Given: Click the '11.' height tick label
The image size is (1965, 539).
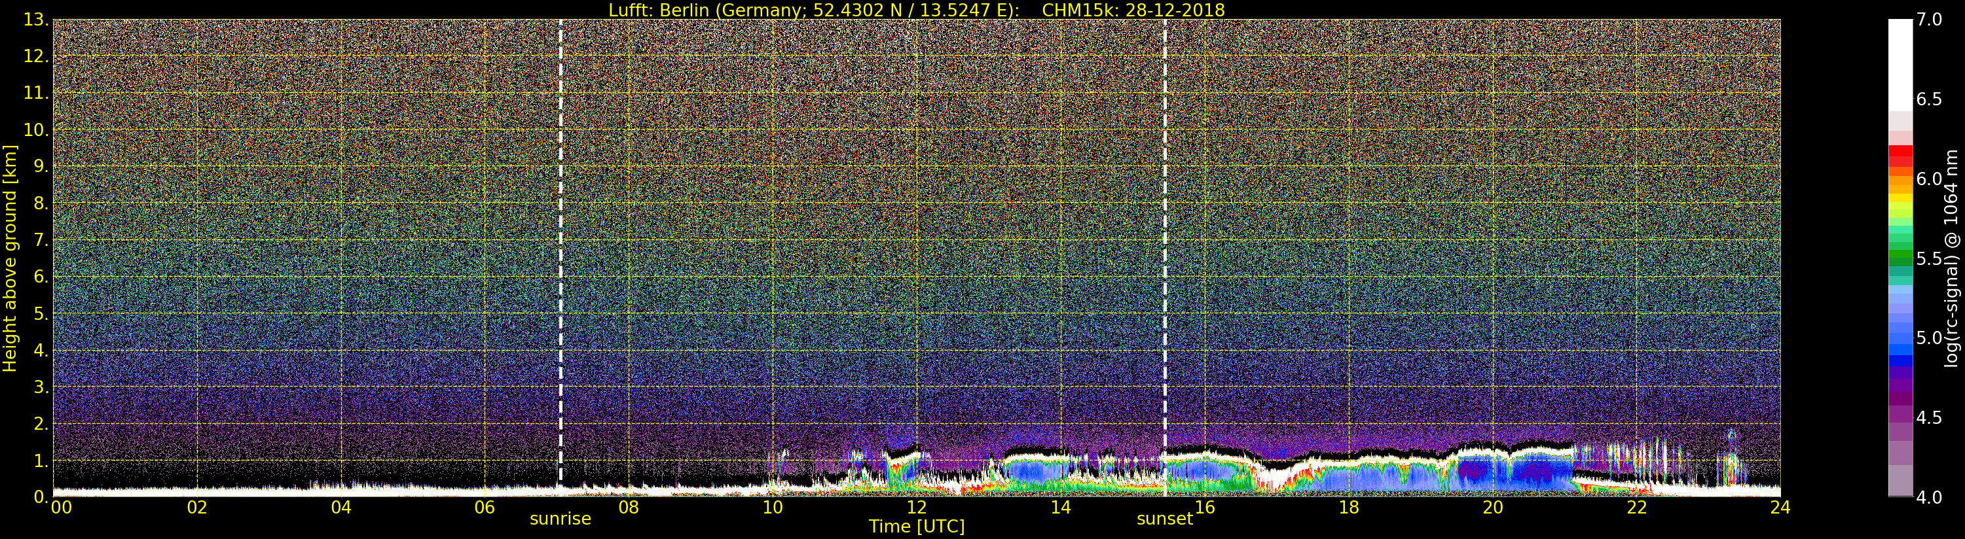Looking at the screenshot, I should coord(36,93).
